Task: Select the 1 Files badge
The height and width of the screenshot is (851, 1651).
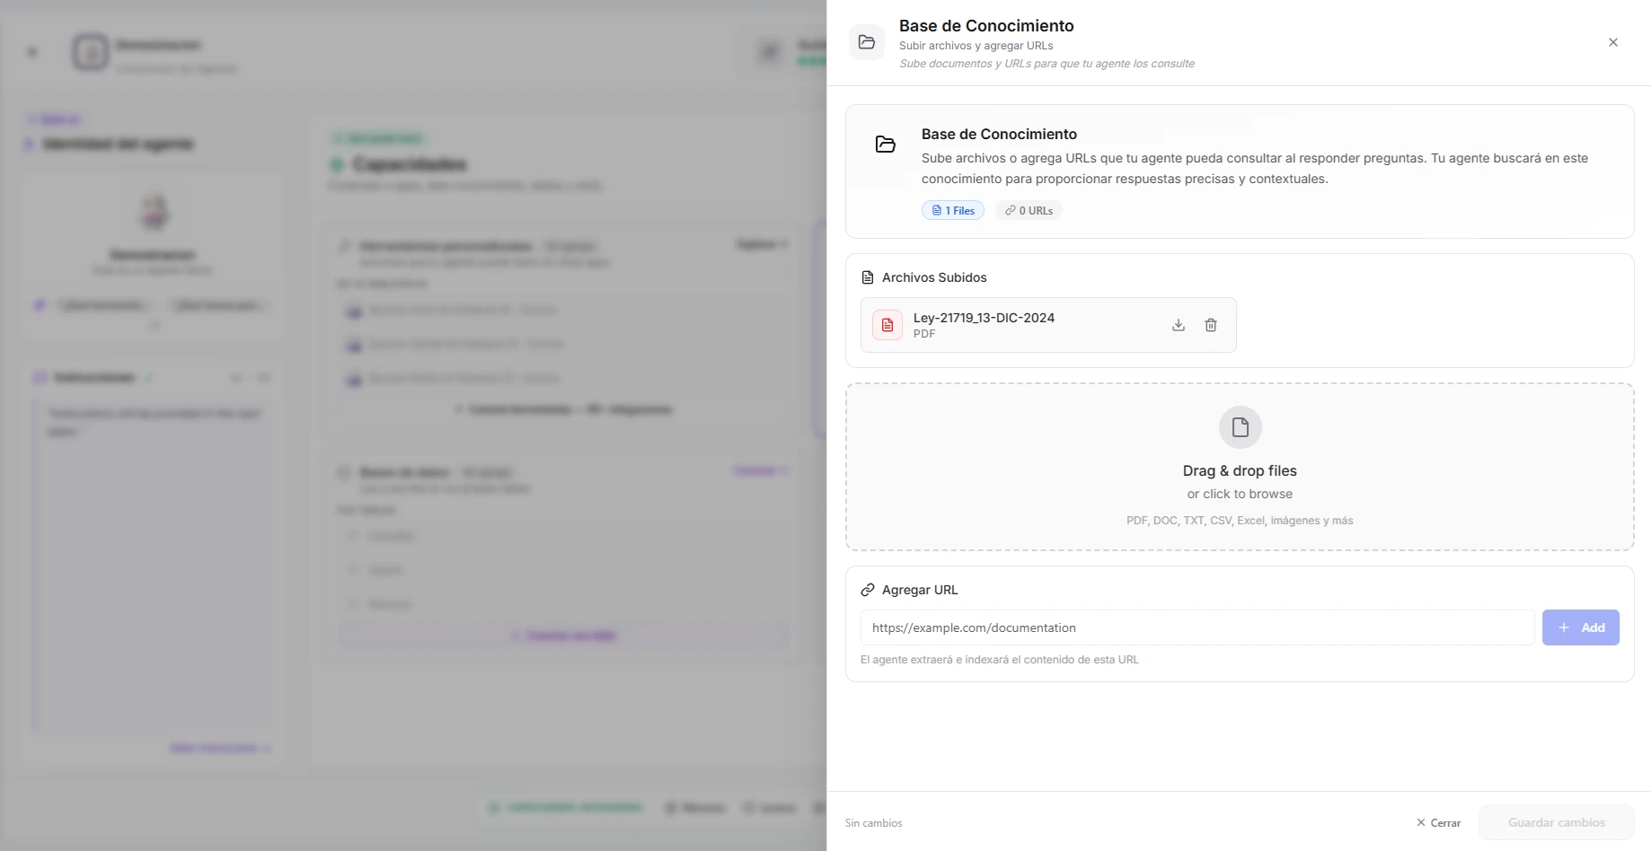Action: click(953, 210)
